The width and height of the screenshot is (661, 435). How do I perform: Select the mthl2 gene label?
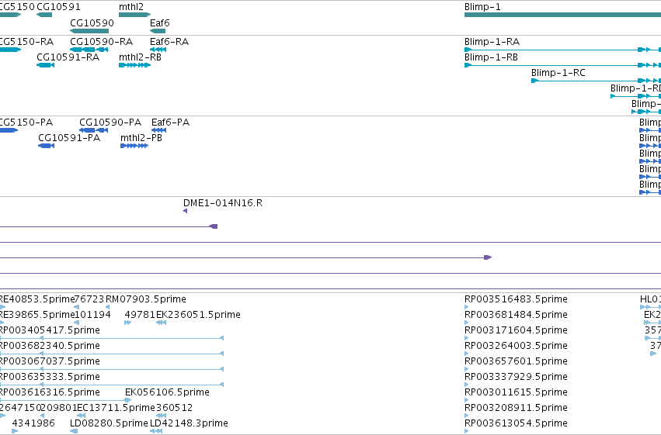(131, 7)
